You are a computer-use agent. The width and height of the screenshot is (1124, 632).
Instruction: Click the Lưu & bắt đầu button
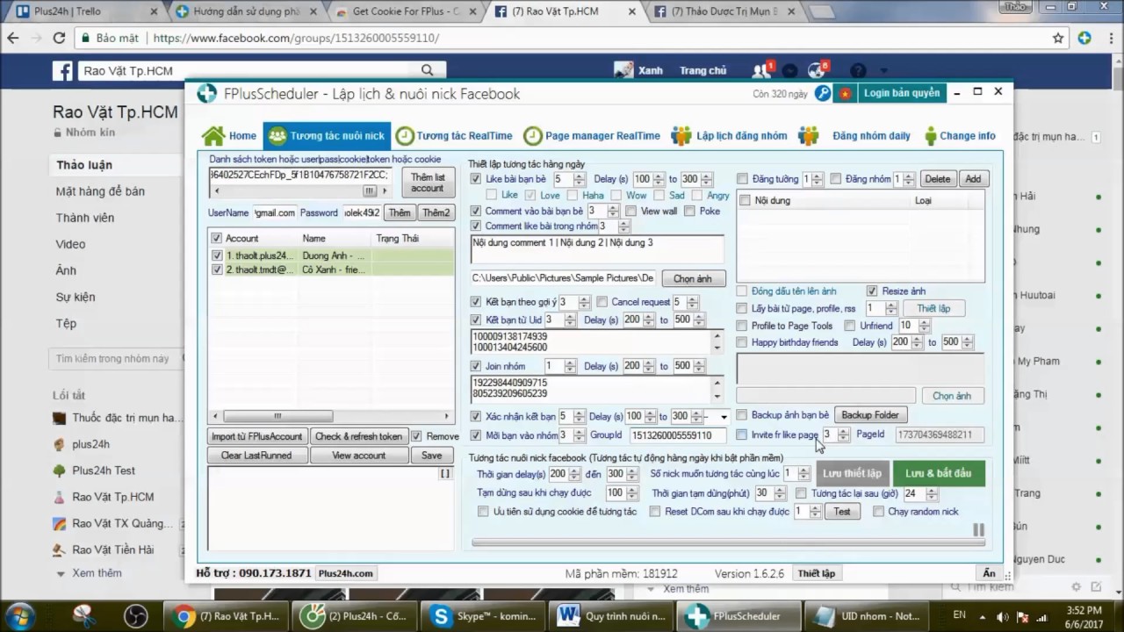[939, 473]
